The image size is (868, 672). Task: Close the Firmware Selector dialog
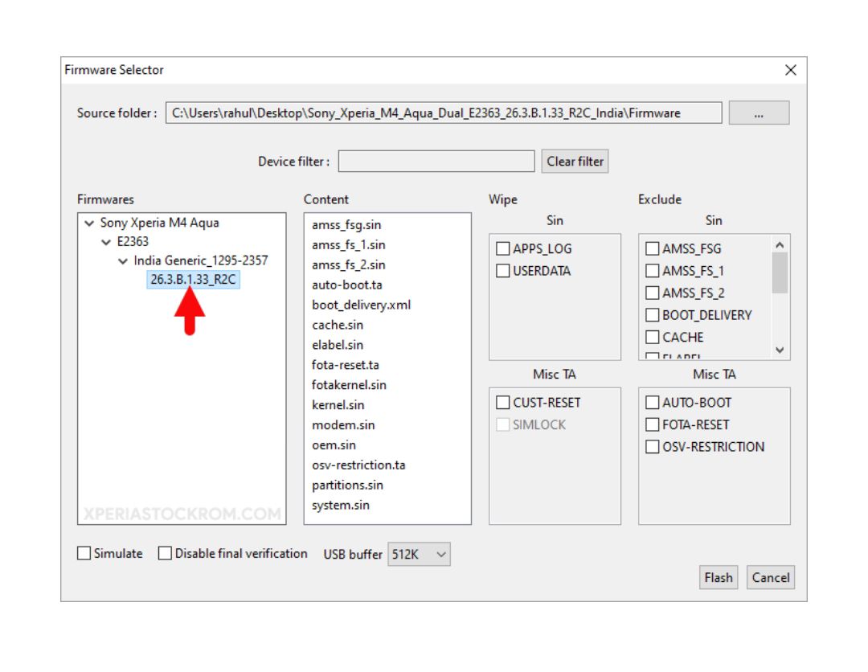[x=791, y=70]
